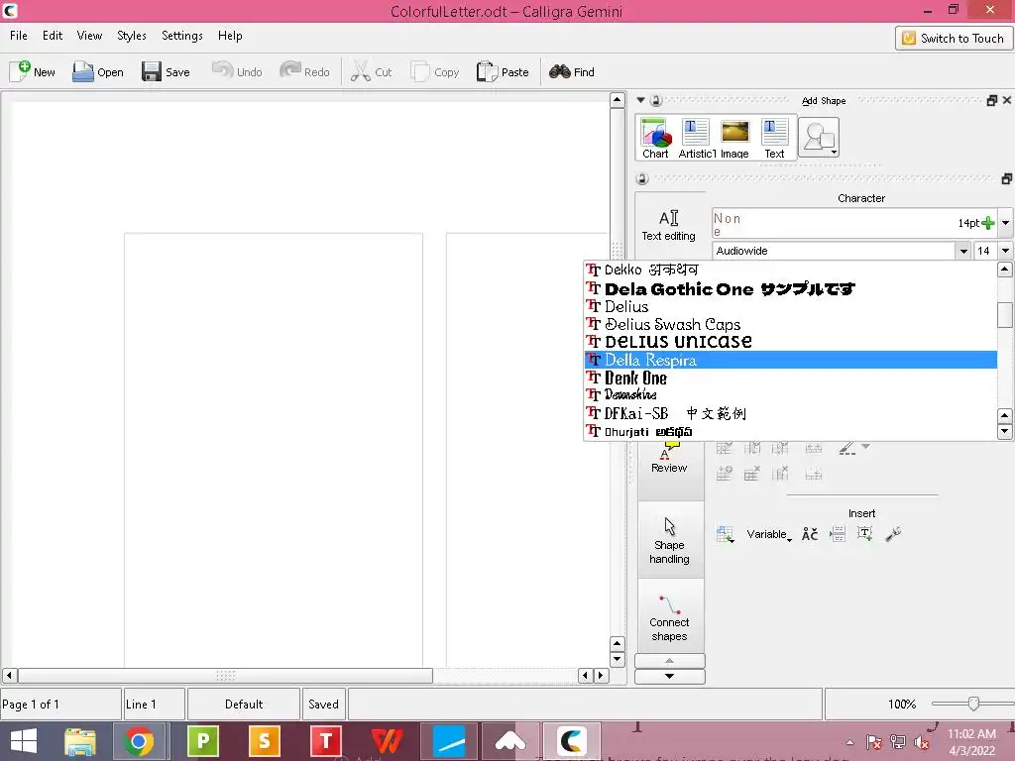Click the Switch to Touch button
This screenshot has width=1015, height=761.
(954, 39)
